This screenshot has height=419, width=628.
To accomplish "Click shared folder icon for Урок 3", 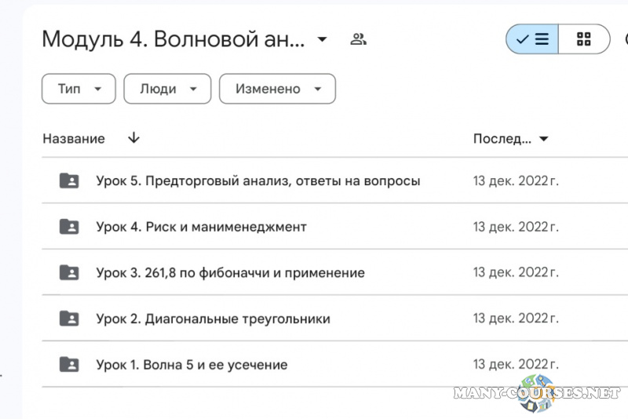I will pos(69,273).
